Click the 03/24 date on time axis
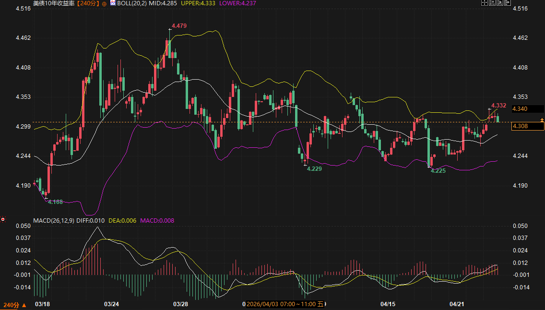 [x=111, y=304]
